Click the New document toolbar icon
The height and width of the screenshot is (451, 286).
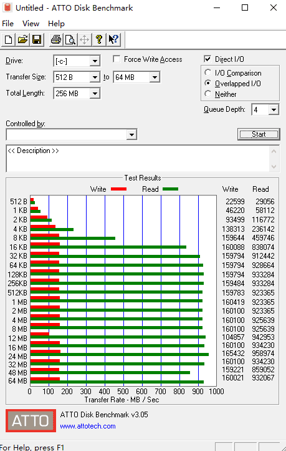pyautogui.click(x=8, y=39)
